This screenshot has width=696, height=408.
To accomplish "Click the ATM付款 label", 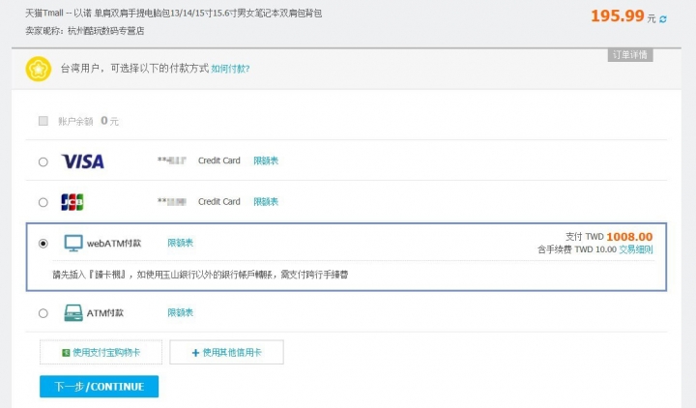I will (105, 313).
